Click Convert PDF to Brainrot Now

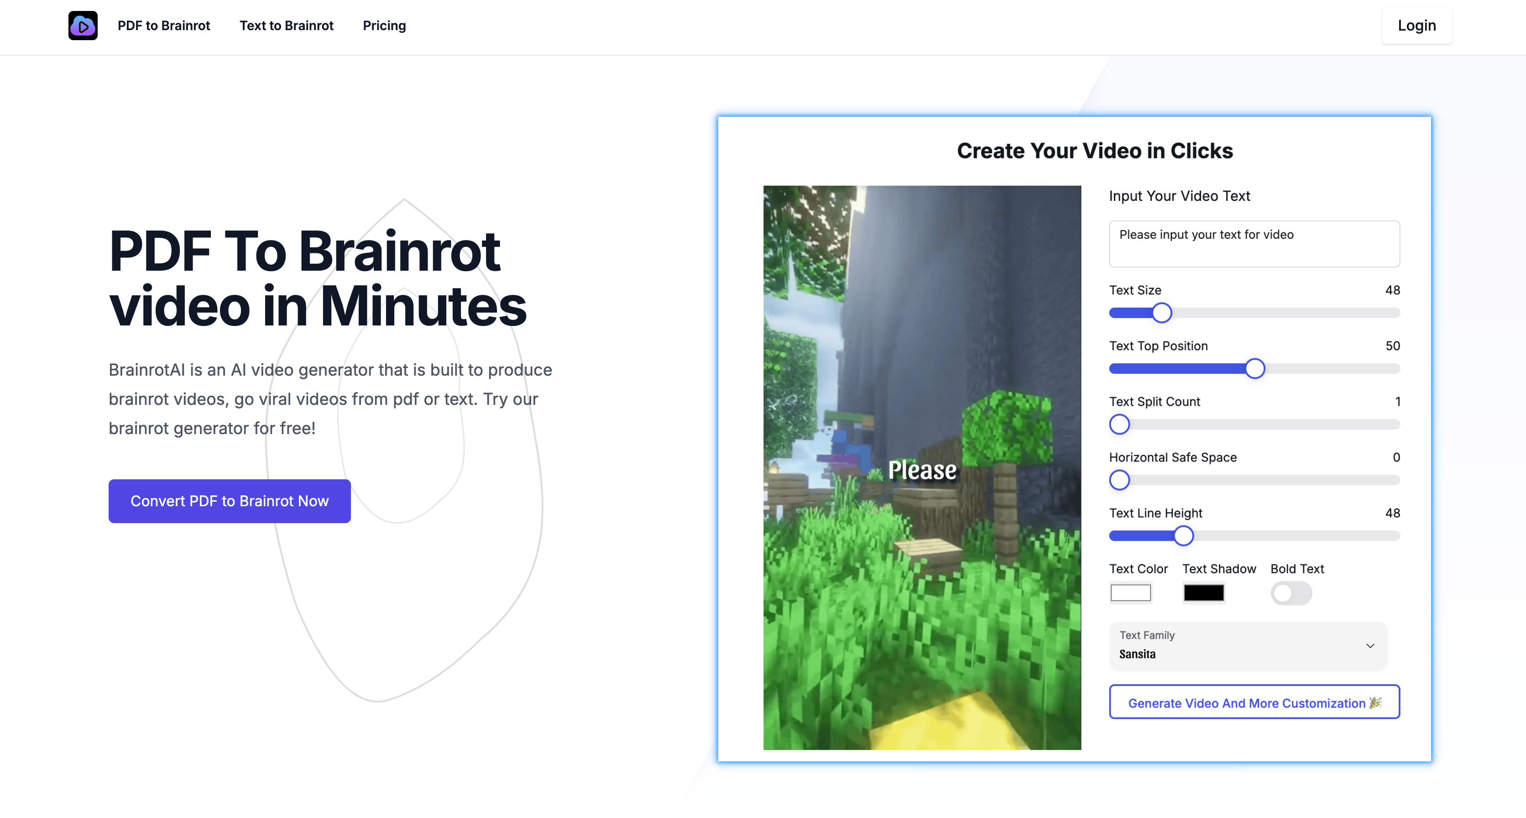coord(229,501)
